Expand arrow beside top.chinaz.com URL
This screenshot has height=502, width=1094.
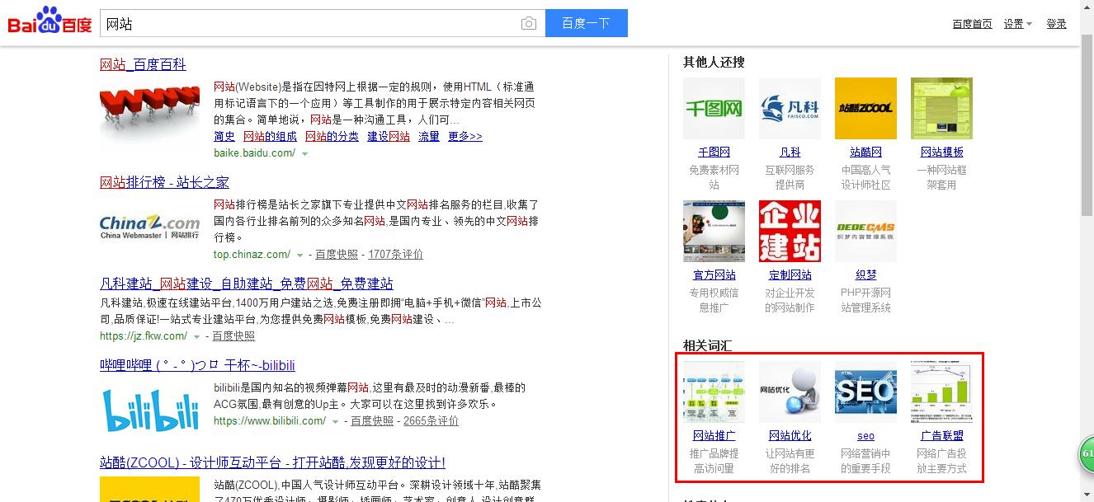coord(299,256)
